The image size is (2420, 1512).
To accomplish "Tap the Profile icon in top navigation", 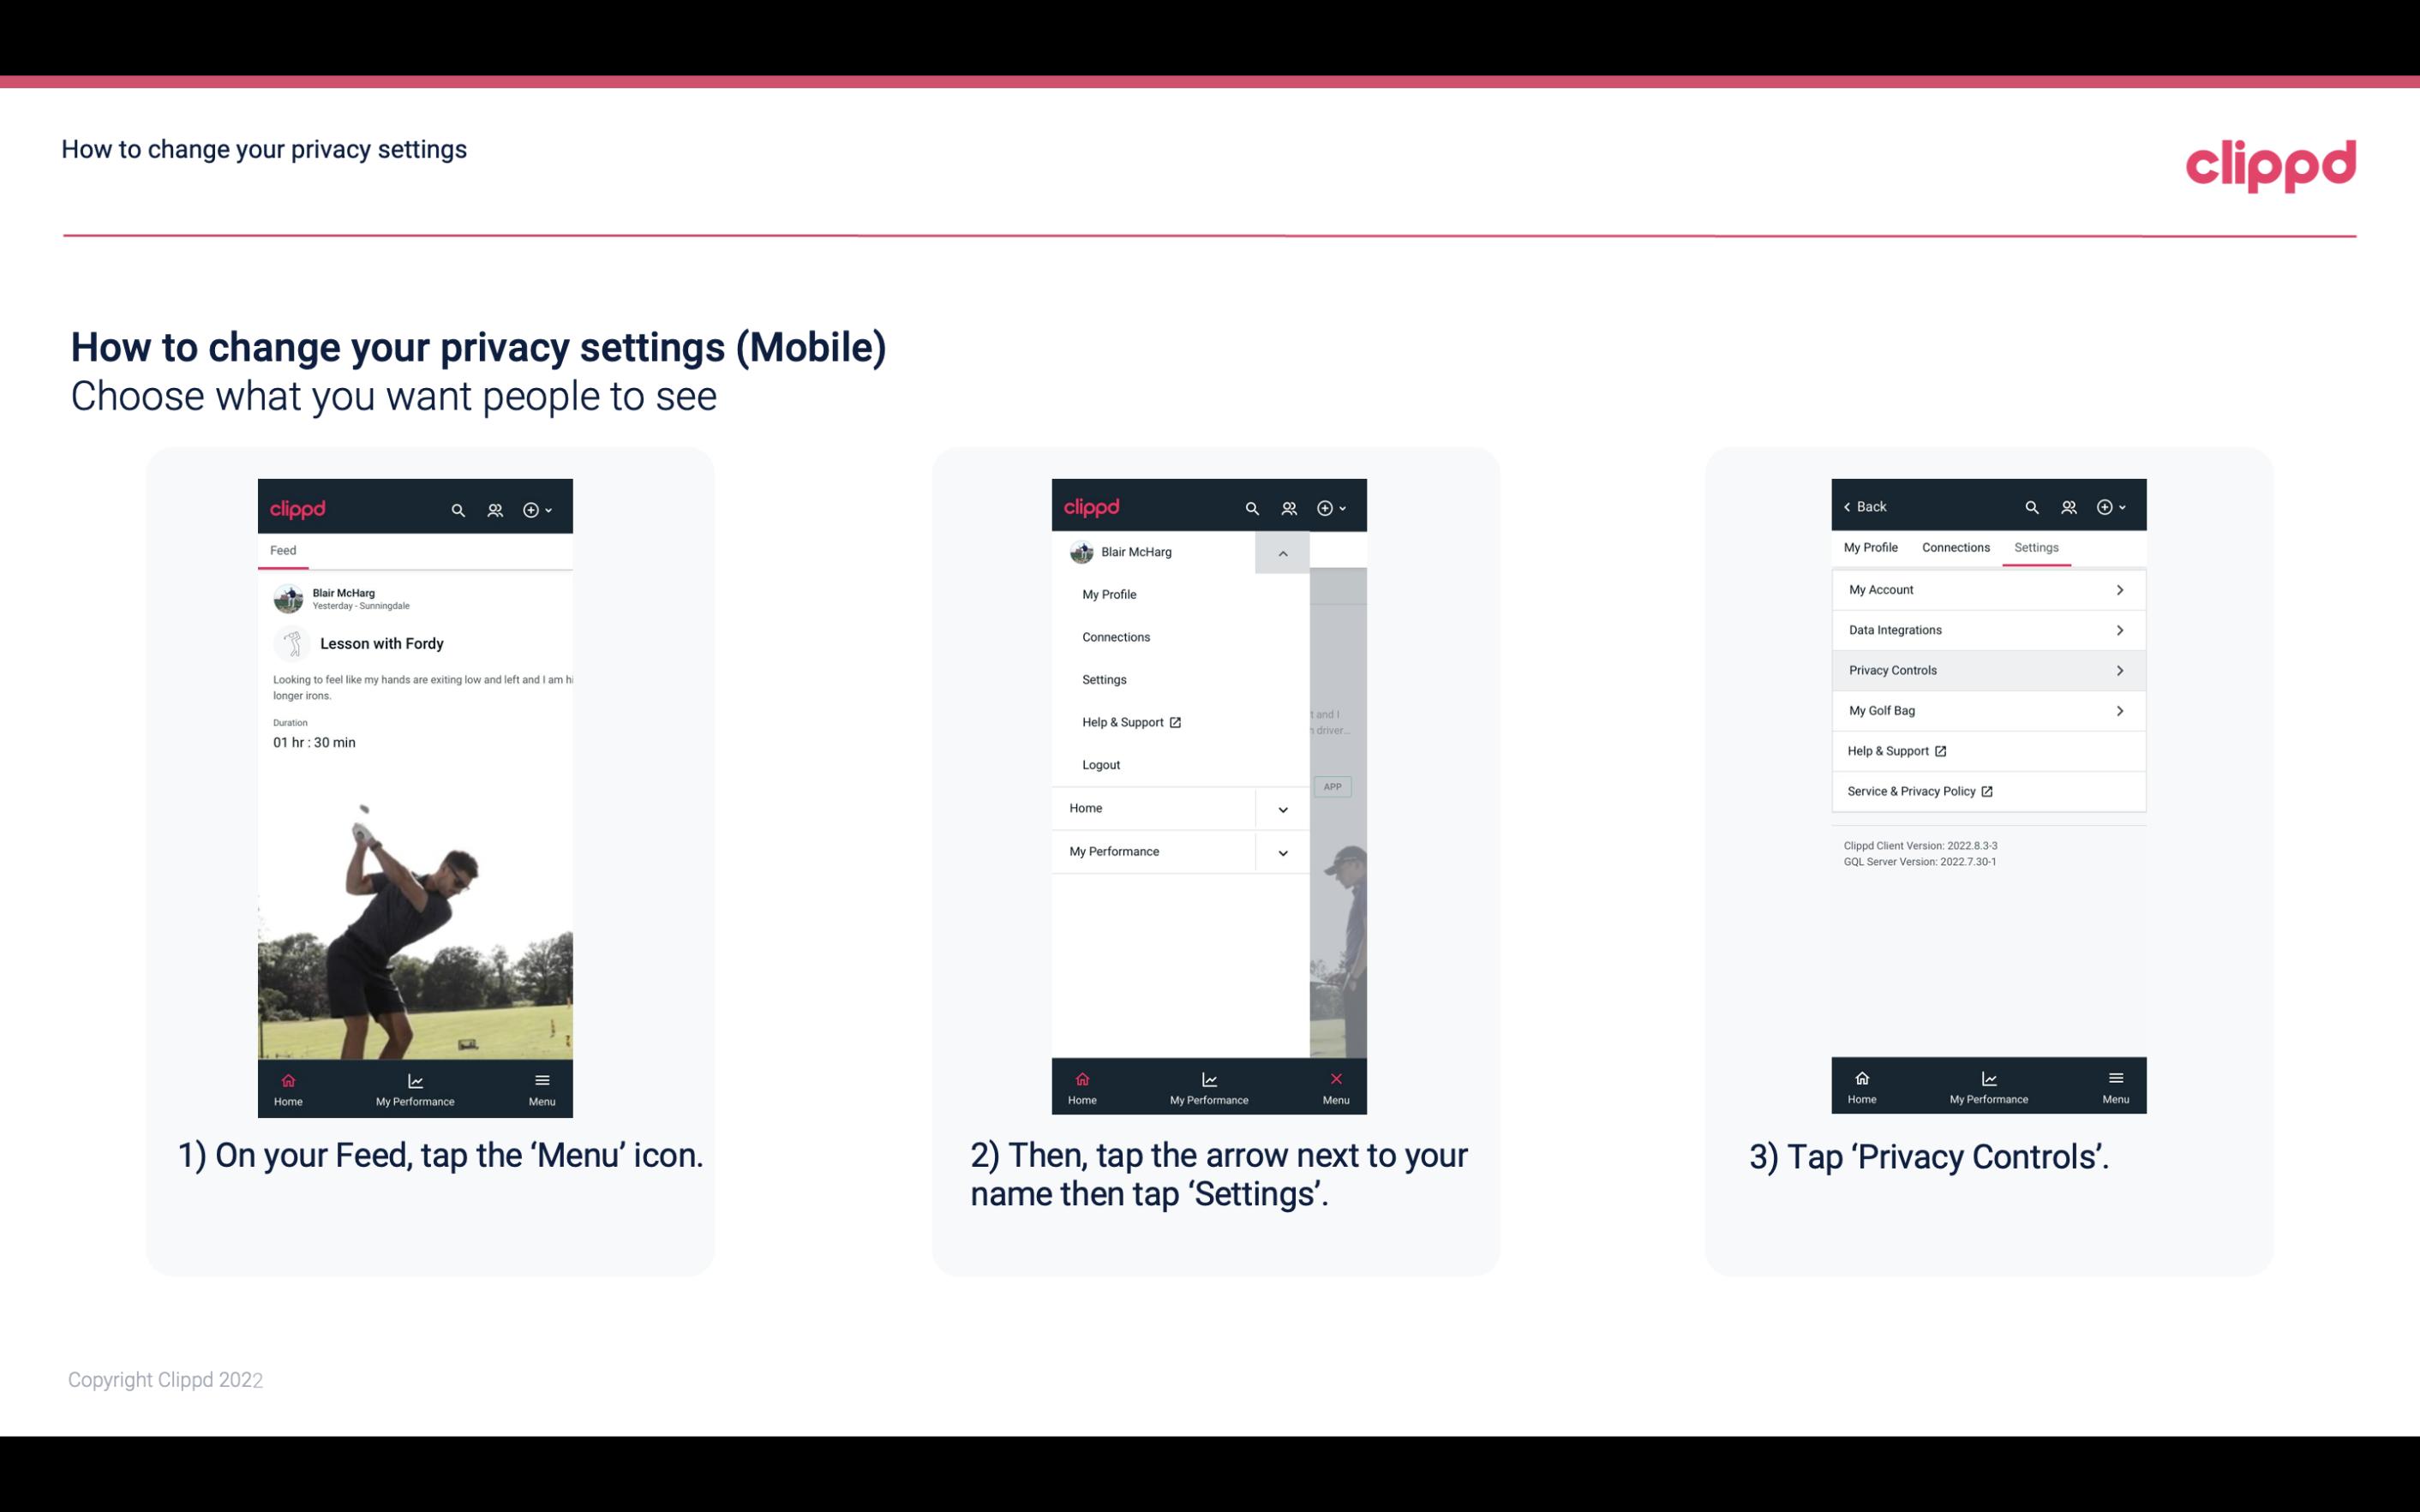I will point(496,507).
